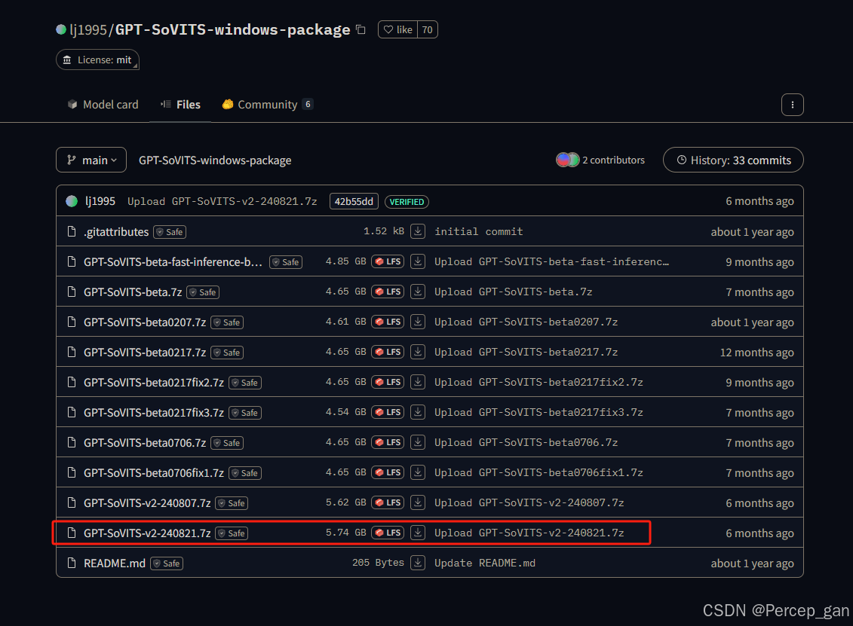The height and width of the screenshot is (626, 853).
Task: Open 'Update README.md' commit message
Action: tap(485, 563)
